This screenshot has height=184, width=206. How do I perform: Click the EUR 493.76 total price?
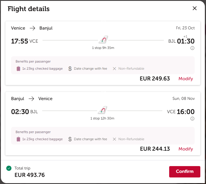pyautogui.click(x=29, y=175)
